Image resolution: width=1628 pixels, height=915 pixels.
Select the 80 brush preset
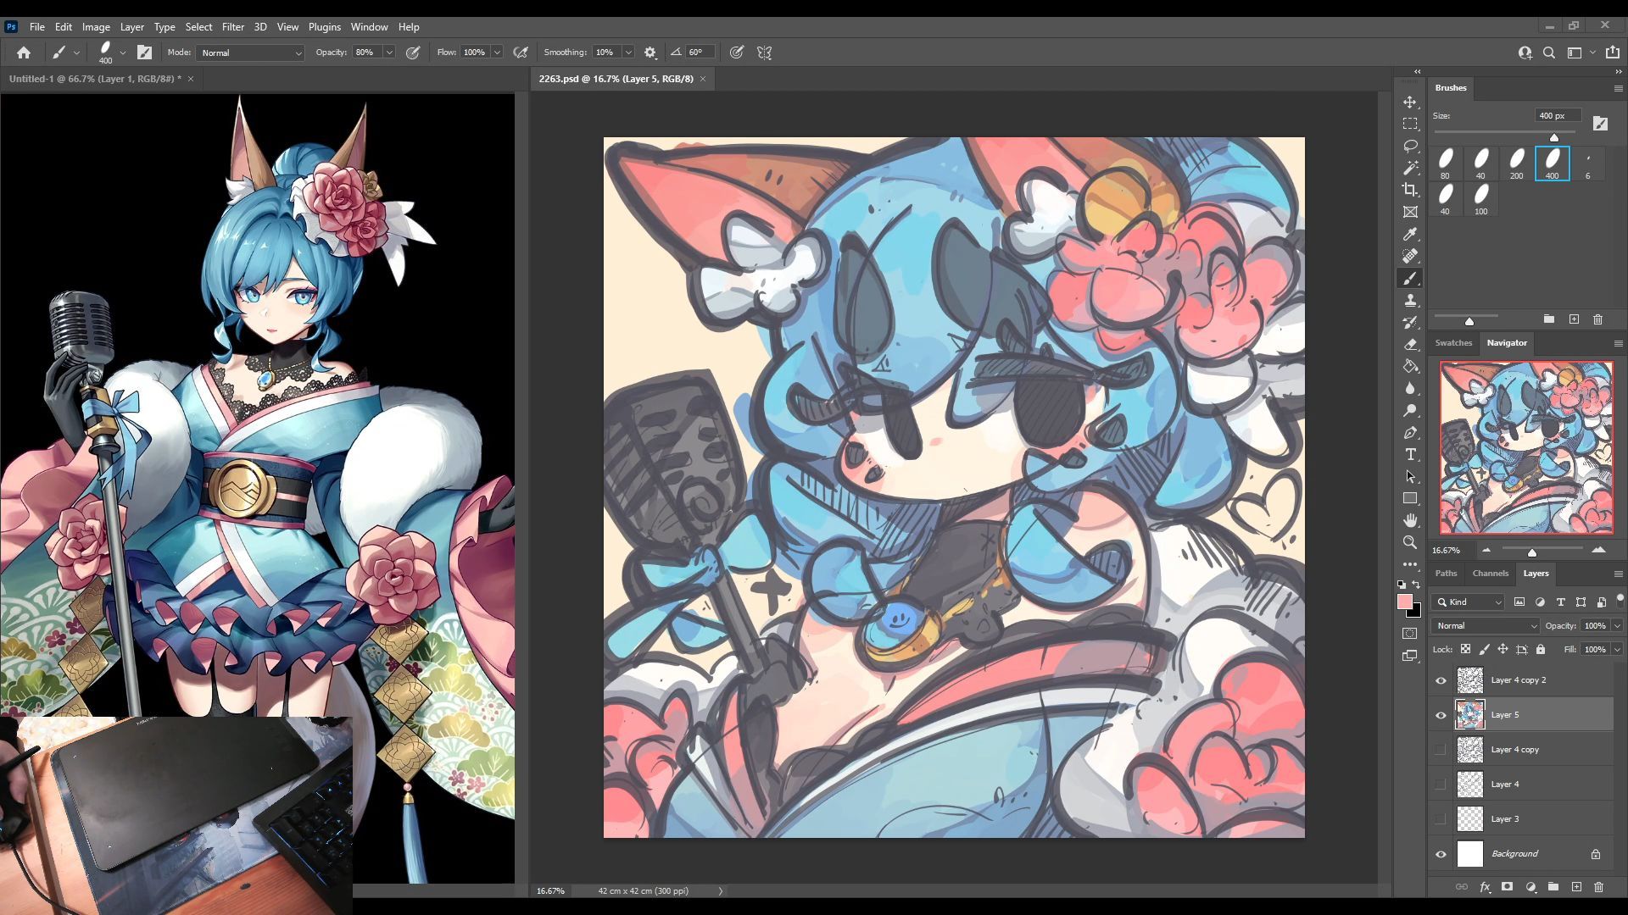1446,164
